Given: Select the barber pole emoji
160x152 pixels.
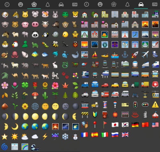Looking at the screenshot, I should (x=105, y=105).
